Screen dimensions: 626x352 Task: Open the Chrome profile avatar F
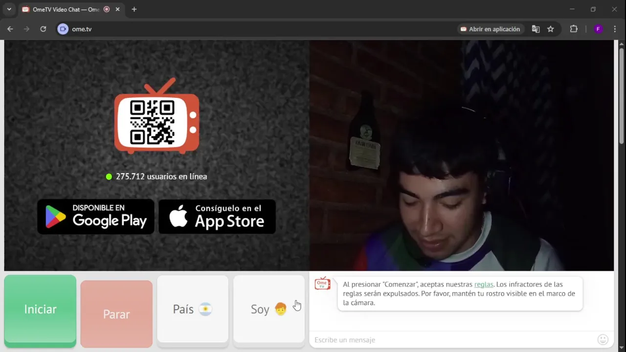(x=598, y=29)
